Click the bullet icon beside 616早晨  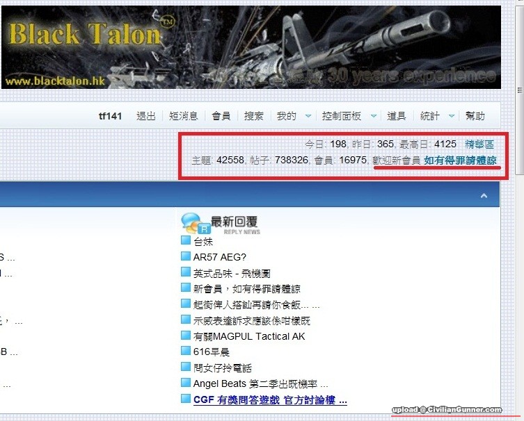click(185, 351)
